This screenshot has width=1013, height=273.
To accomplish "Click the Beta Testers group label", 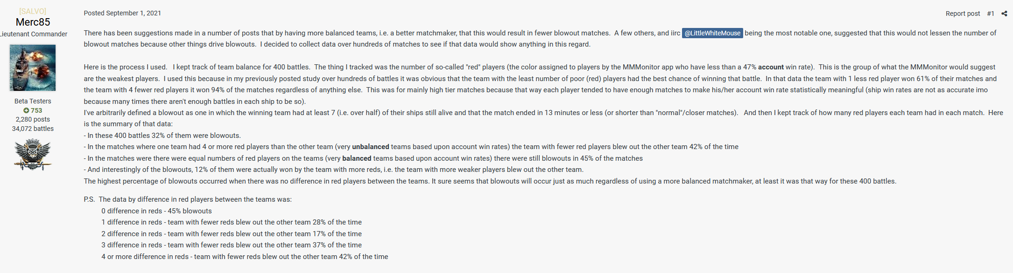I will 33,101.
